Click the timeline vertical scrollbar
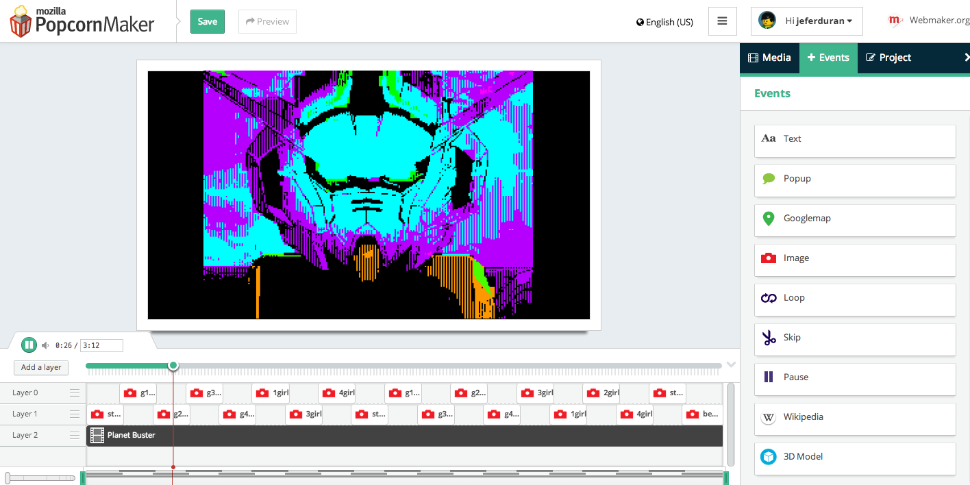The image size is (970, 485). click(x=730, y=425)
